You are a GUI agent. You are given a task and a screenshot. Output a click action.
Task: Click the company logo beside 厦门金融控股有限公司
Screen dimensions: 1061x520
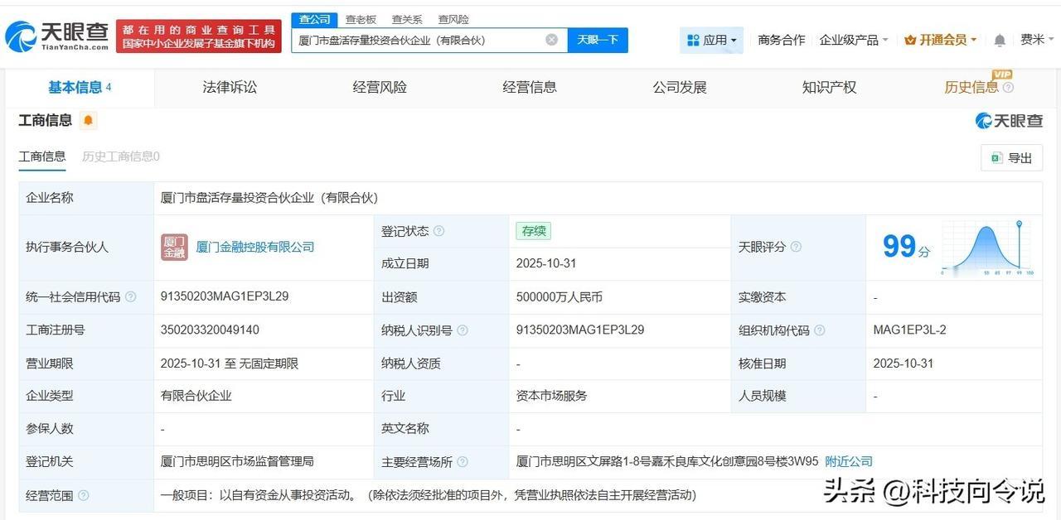click(173, 246)
